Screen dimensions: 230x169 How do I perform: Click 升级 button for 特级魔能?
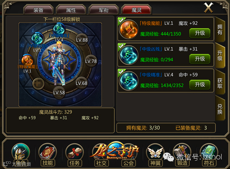(x=200, y=33)
